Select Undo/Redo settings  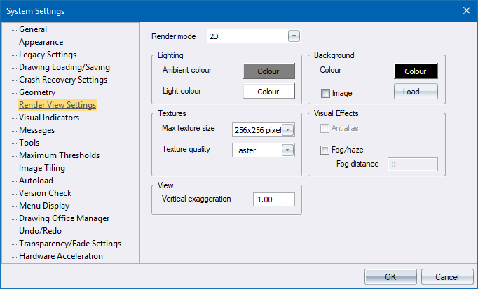click(40, 231)
